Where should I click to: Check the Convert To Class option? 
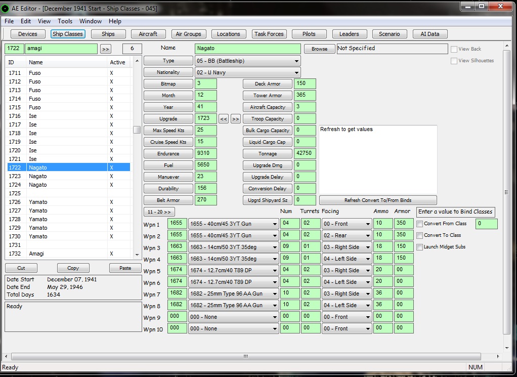click(x=419, y=235)
